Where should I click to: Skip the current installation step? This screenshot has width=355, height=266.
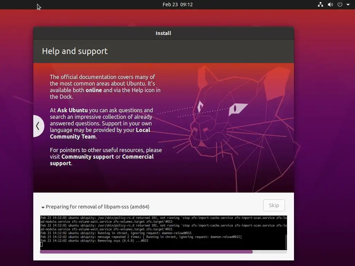(x=274, y=205)
